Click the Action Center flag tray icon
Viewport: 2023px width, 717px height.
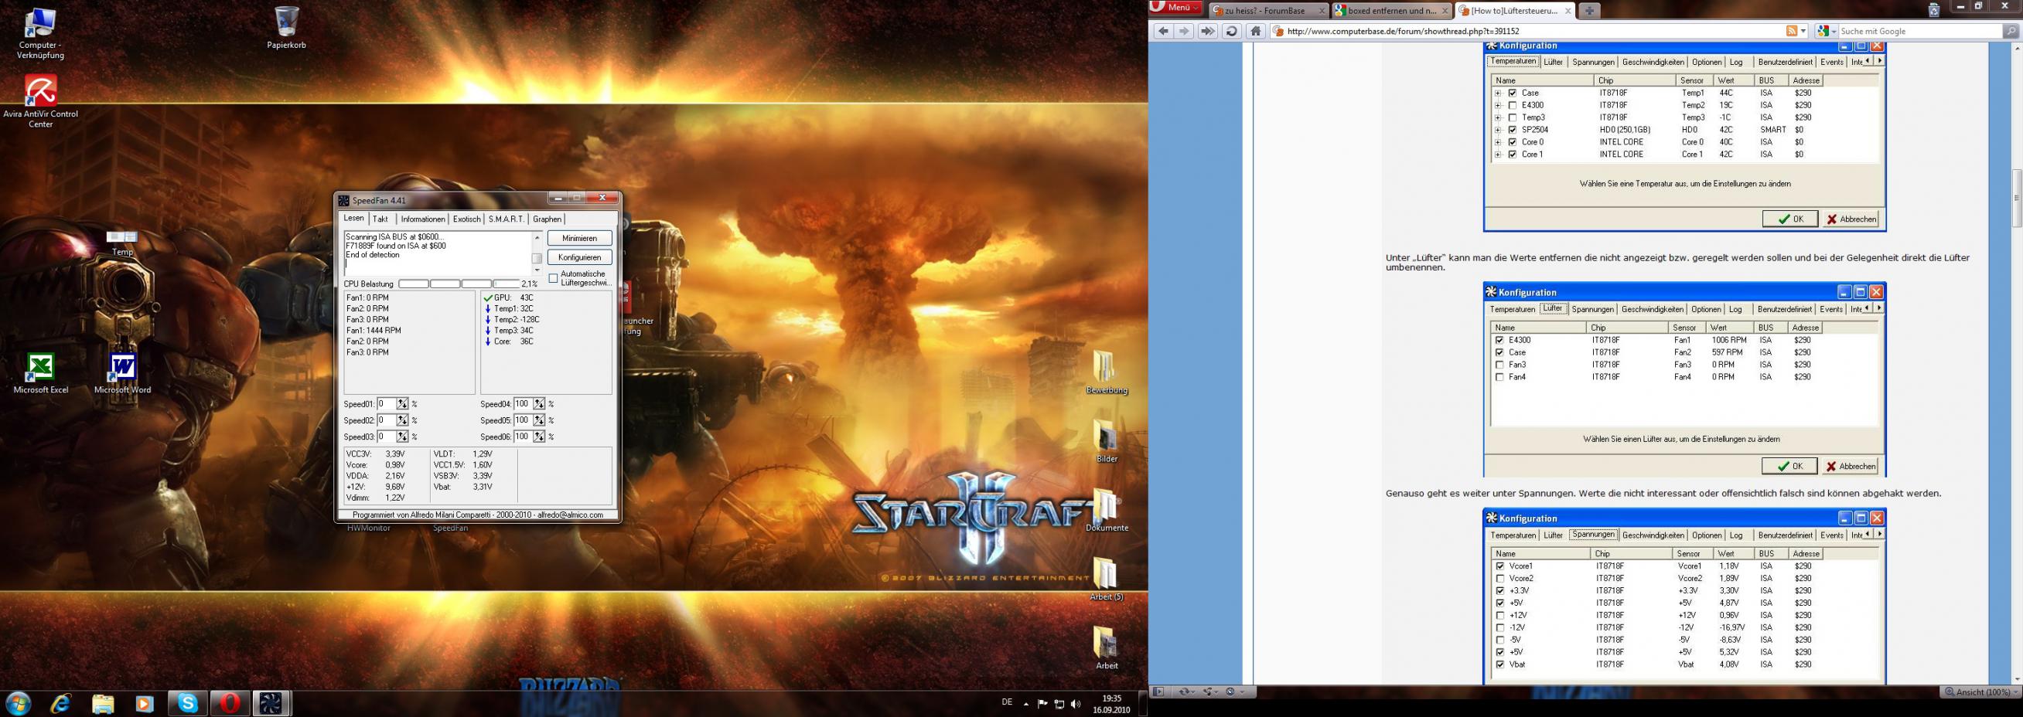click(x=1042, y=704)
